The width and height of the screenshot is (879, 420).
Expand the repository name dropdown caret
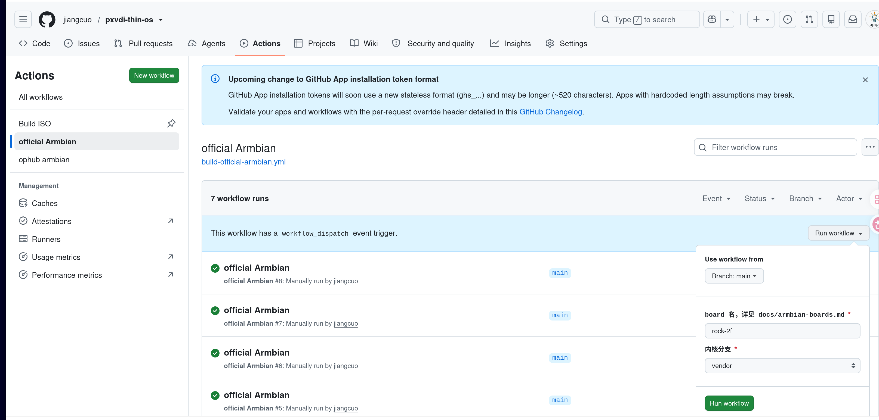pos(161,20)
